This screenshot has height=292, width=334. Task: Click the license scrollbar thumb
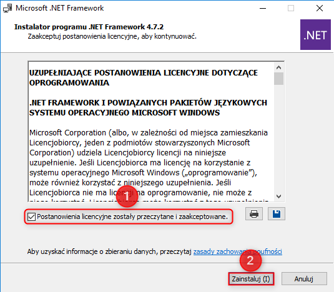[278, 79]
